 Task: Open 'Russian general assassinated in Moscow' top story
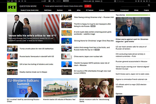point(131,61)
